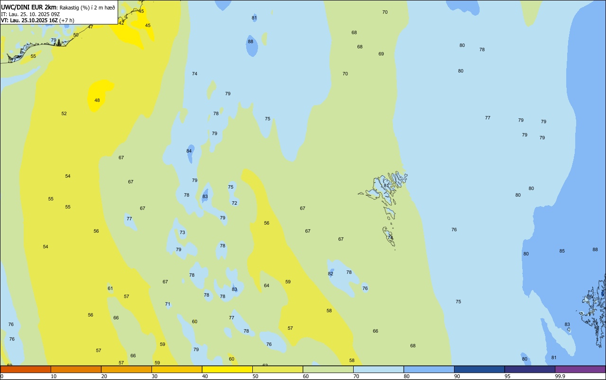
Task: Click the 20 tick label on the legend
Action: [104, 376]
